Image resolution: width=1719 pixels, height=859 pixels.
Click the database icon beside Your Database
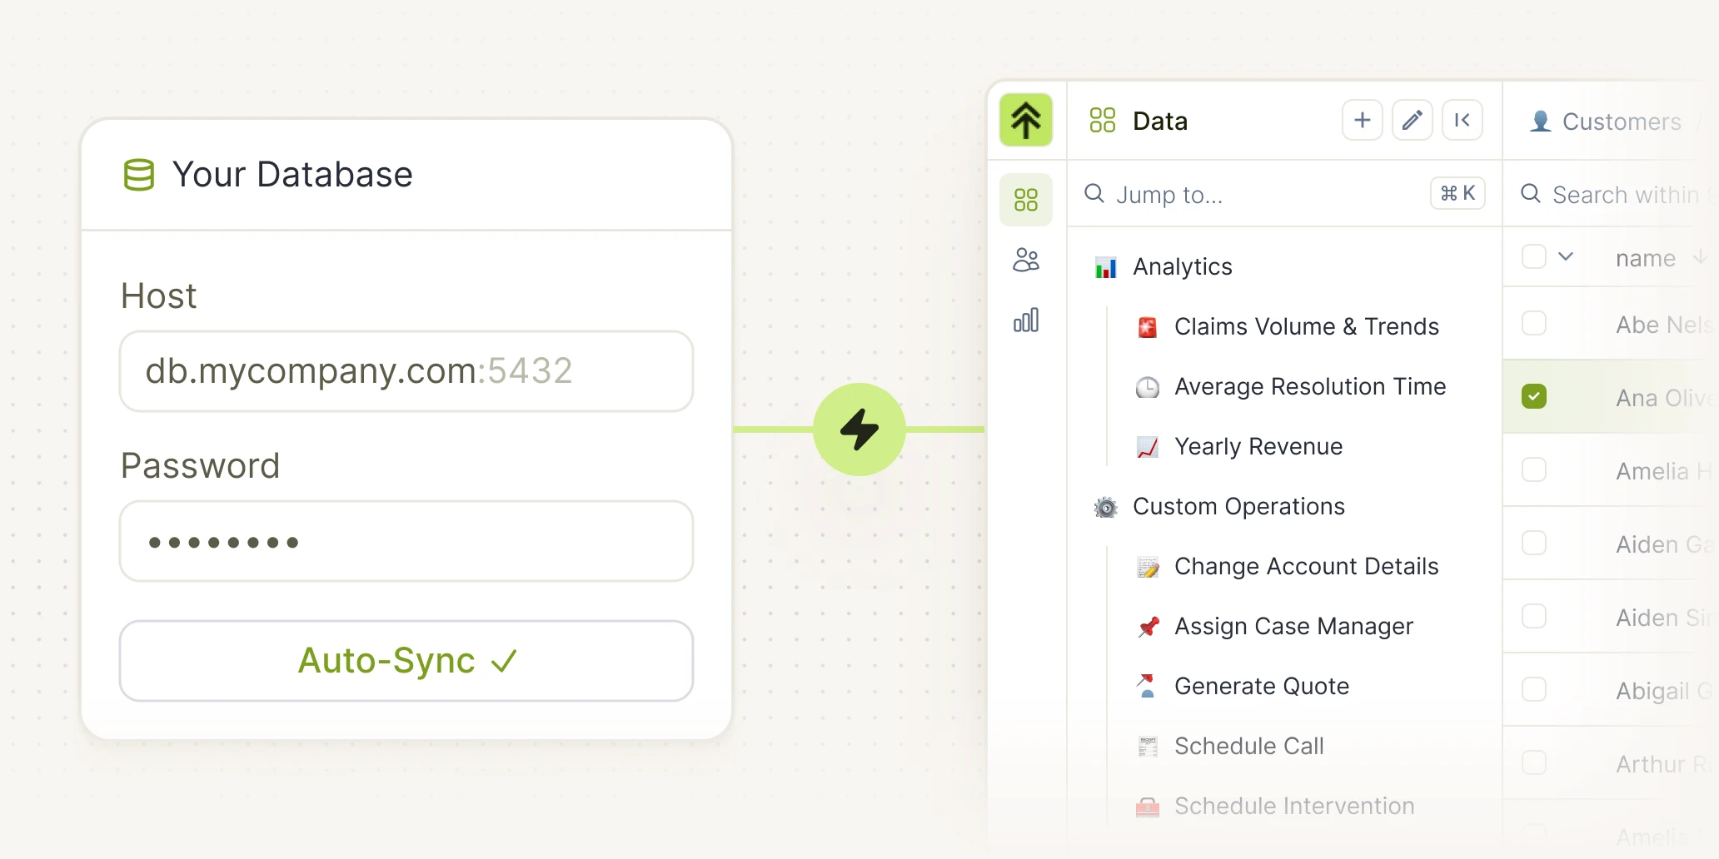pos(138,174)
